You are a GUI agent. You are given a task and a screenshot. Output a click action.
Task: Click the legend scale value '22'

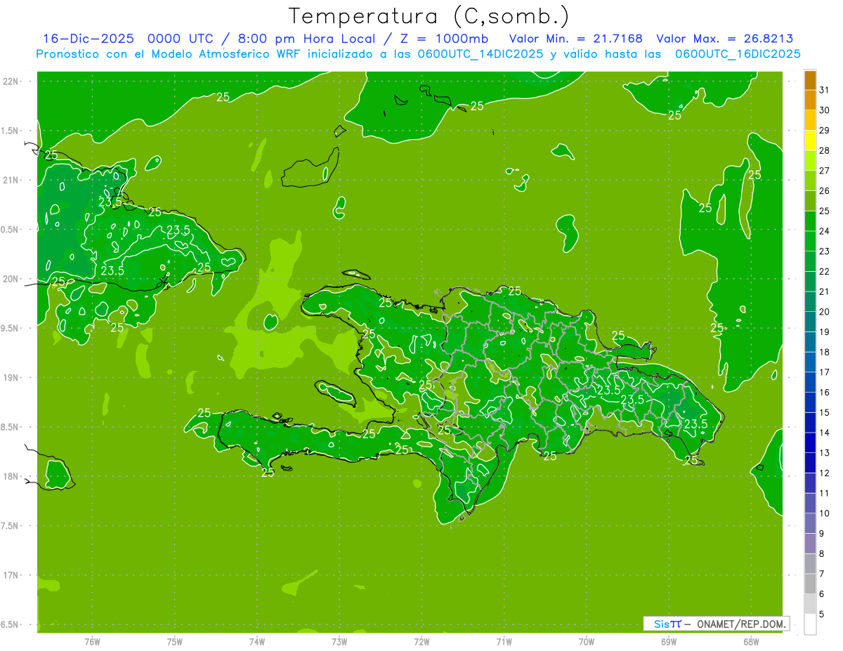click(824, 271)
